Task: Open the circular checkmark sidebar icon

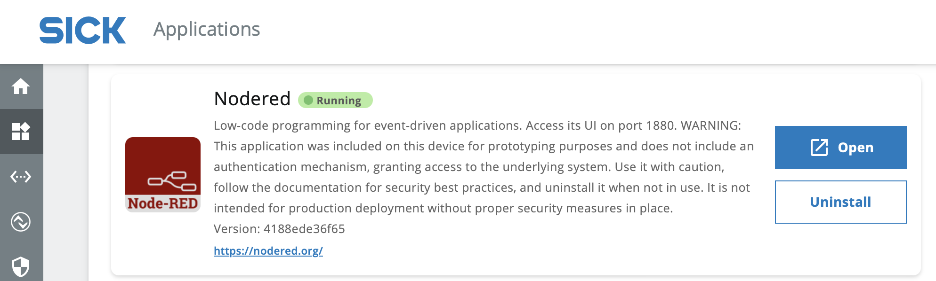Action: (x=21, y=222)
